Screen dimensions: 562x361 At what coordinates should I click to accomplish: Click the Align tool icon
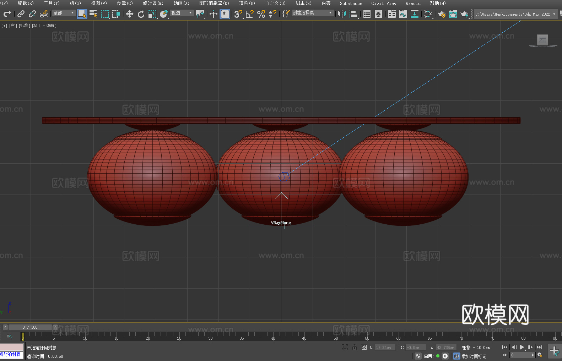[x=353, y=14]
